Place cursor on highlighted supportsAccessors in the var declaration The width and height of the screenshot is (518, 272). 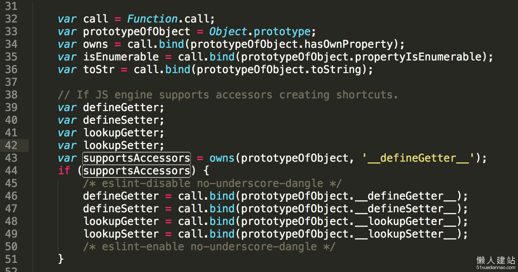pos(137,158)
